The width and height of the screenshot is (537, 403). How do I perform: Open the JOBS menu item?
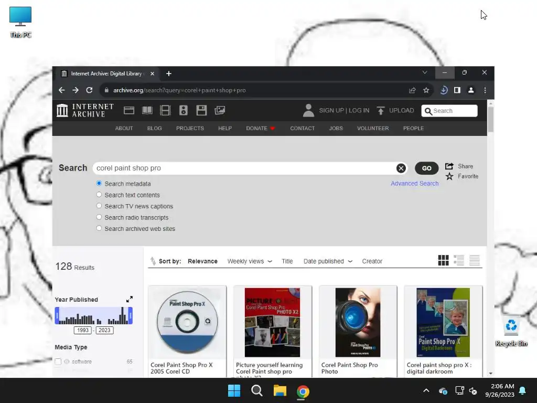pyautogui.click(x=336, y=128)
